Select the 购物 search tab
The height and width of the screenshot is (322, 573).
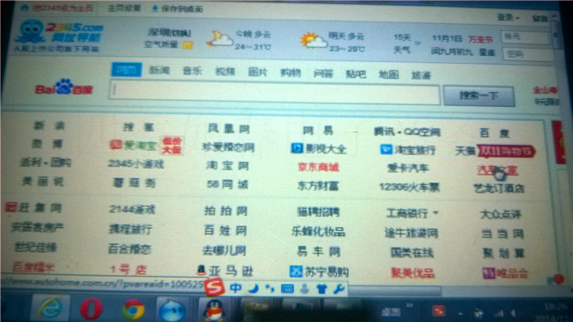click(291, 73)
